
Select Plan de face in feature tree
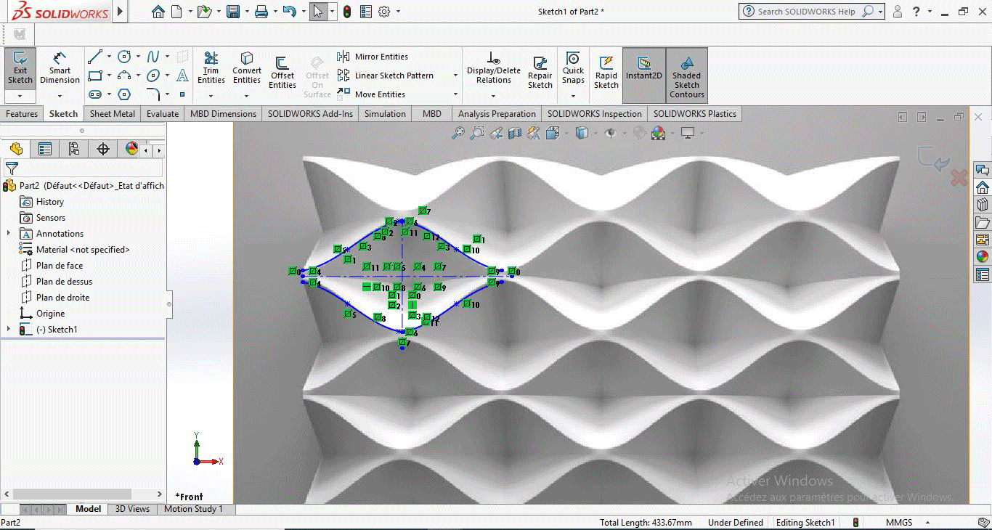click(x=60, y=266)
